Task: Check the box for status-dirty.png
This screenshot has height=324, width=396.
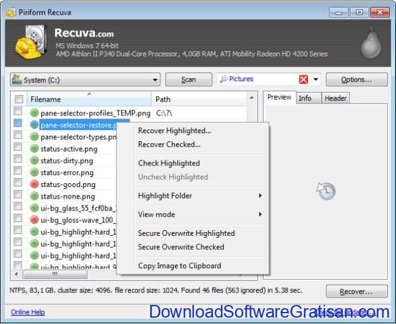Action: coord(18,160)
